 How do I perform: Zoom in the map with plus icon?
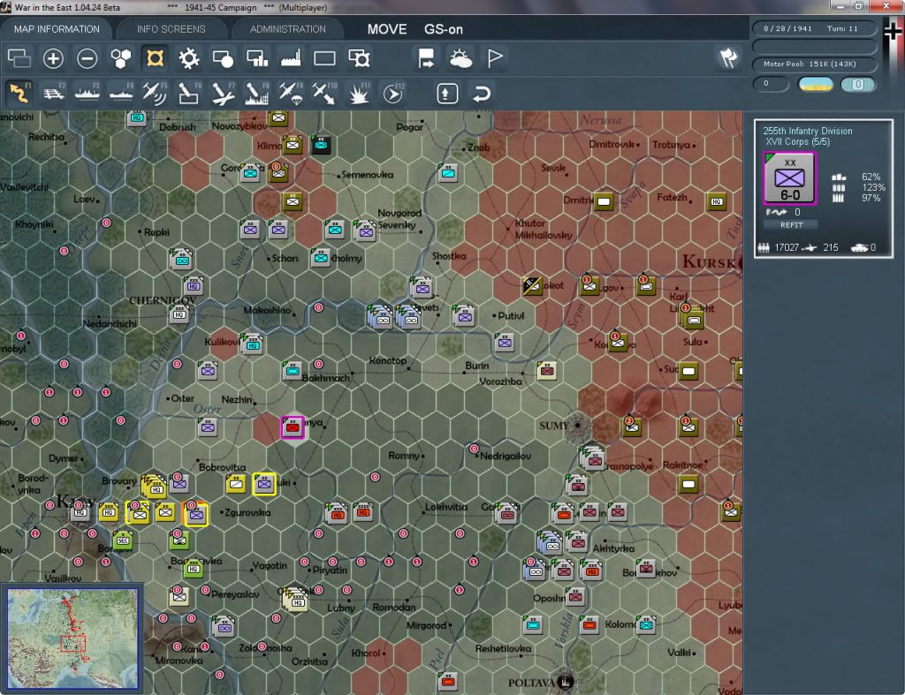tap(53, 58)
